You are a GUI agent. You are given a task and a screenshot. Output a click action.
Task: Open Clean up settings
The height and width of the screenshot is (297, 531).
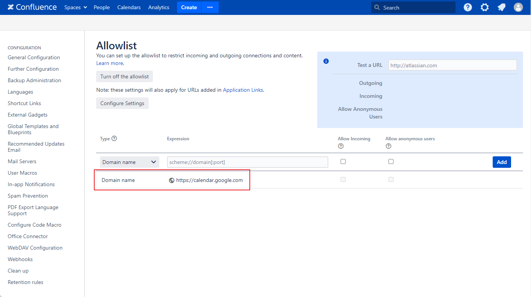point(18,271)
